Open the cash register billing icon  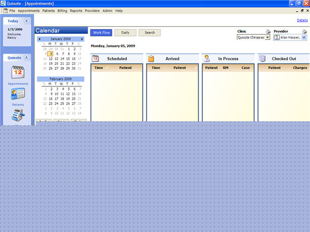tap(18, 115)
